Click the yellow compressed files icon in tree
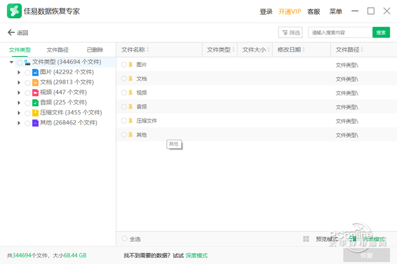Viewport: 397px width, 264px height. pyautogui.click(x=35, y=113)
